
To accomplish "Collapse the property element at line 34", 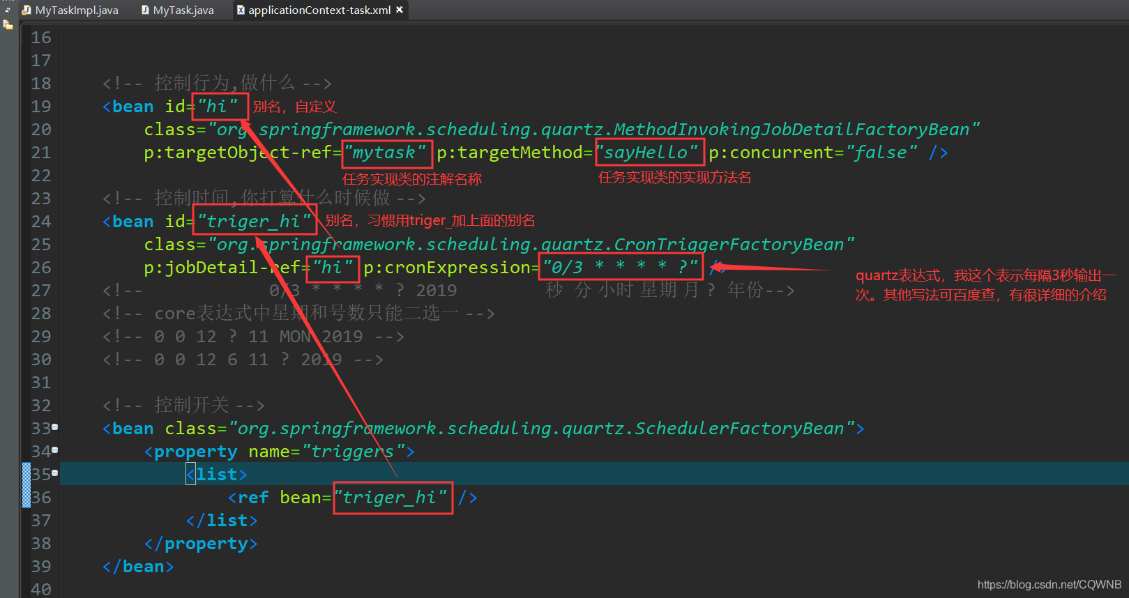I will point(55,450).
